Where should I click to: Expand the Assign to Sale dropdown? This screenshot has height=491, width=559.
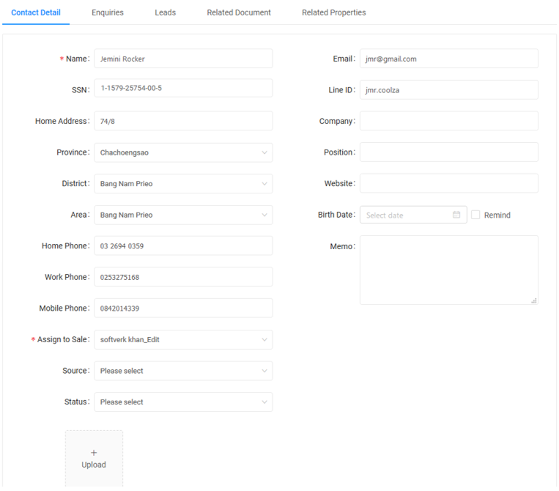pyautogui.click(x=183, y=340)
